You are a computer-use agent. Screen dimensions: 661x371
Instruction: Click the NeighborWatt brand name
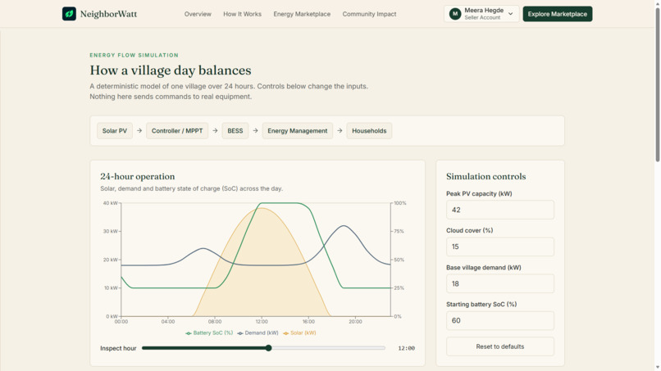108,14
